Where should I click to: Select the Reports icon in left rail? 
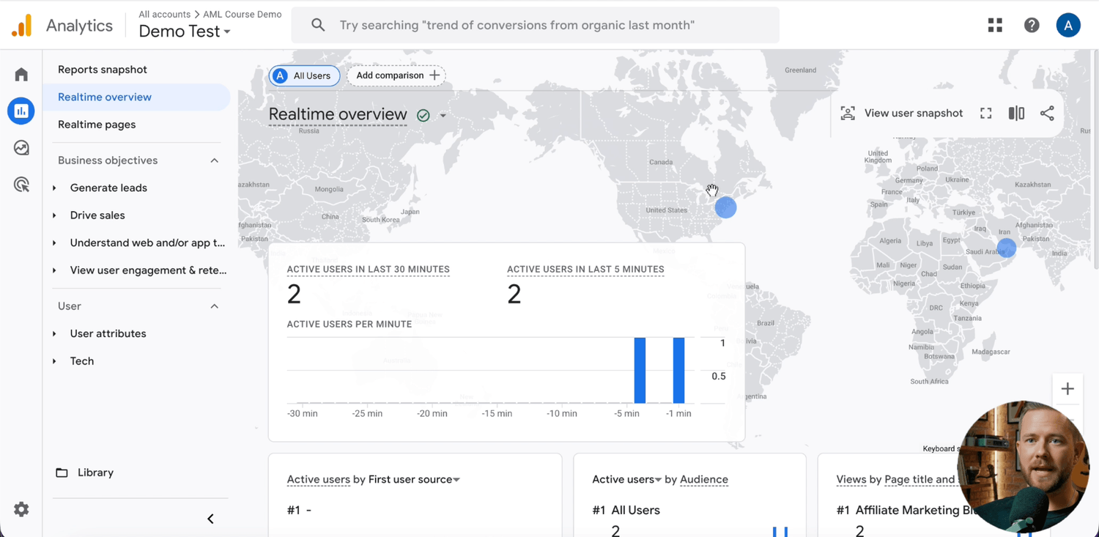(x=21, y=111)
